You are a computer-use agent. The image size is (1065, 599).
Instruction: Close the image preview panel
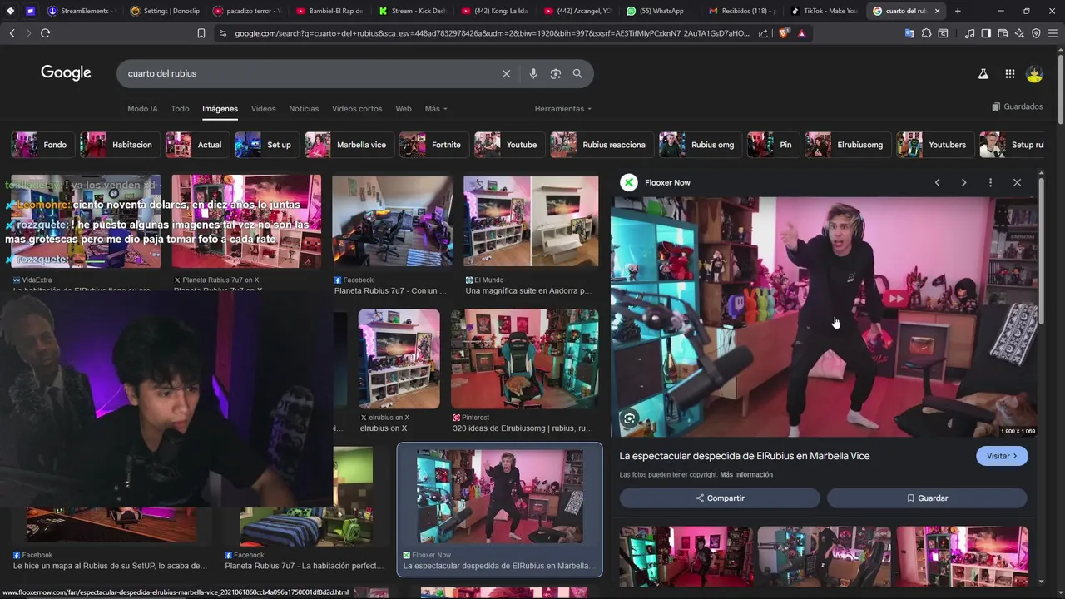click(1017, 182)
